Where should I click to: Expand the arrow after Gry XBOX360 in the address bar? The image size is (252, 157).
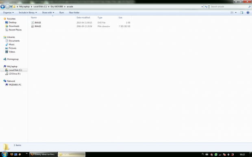65,6
